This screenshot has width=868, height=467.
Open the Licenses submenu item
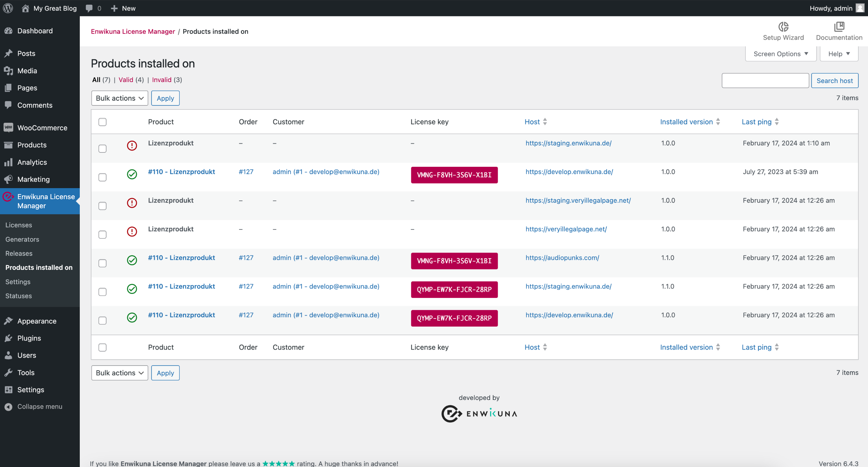point(19,225)
